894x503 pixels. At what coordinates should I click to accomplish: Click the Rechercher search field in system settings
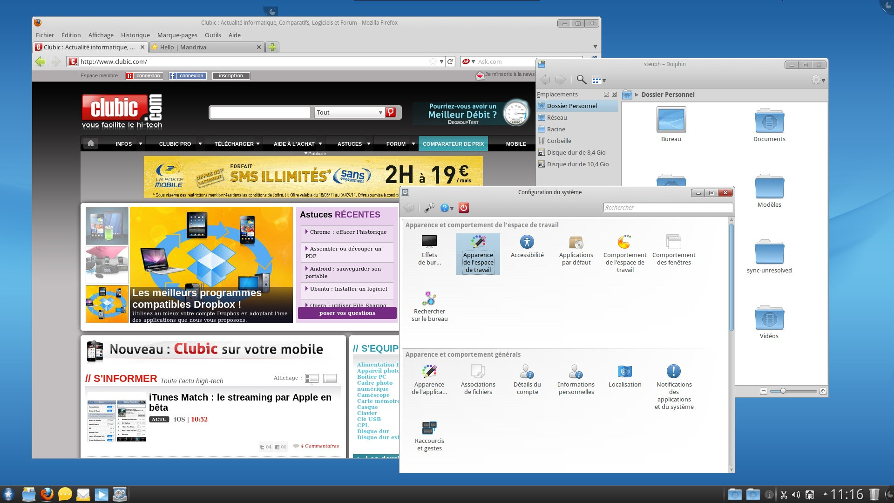668,207
